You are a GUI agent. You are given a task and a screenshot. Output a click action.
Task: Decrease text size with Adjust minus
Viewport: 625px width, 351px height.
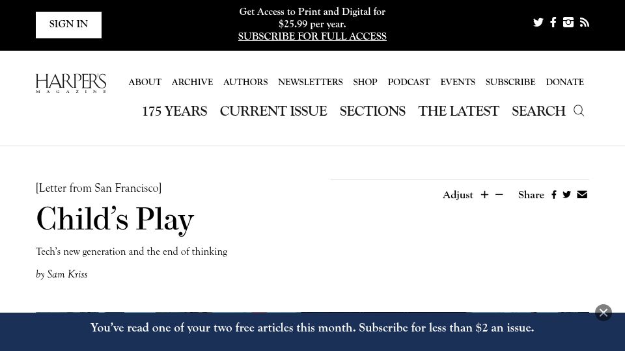499,194
